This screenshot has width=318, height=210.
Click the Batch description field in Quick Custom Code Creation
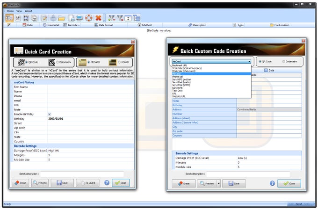[x=248, y=174]
